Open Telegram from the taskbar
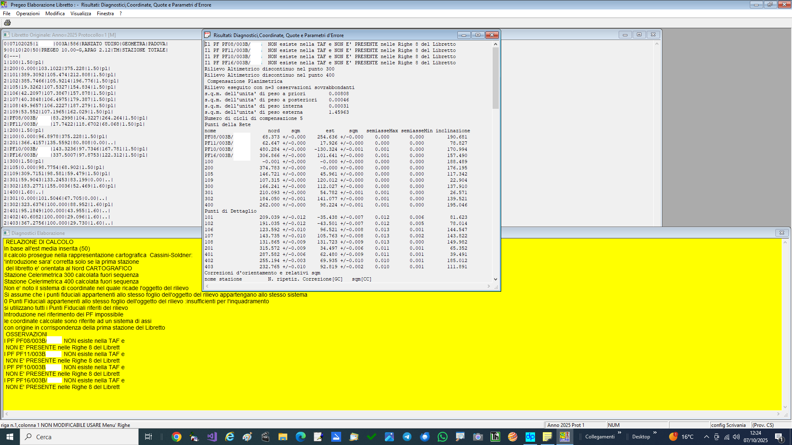 (x=407, y=437)
